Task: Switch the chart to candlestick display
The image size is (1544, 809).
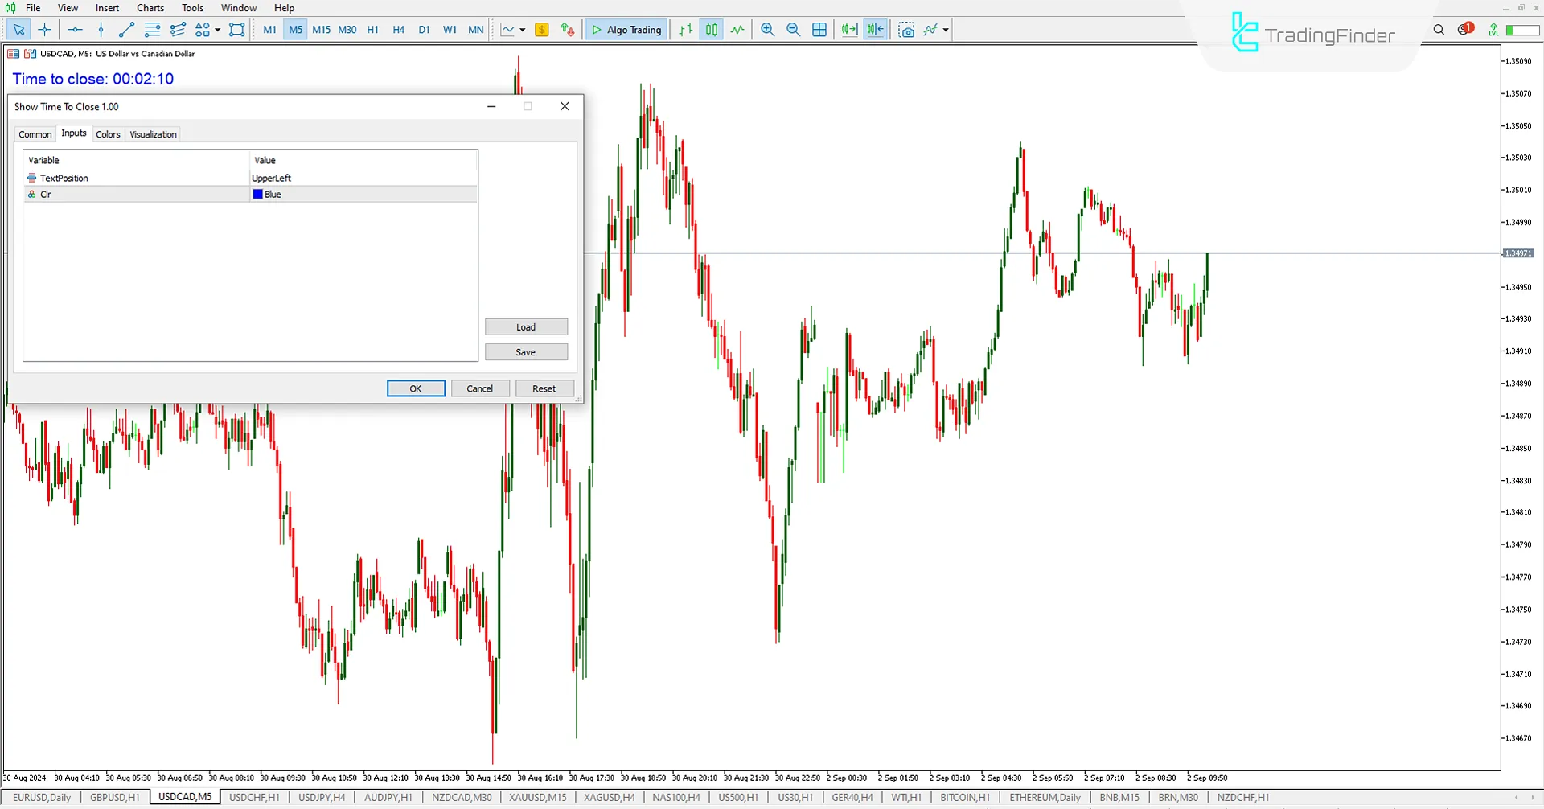Action: pyautogui.click(x=711, y=30)
